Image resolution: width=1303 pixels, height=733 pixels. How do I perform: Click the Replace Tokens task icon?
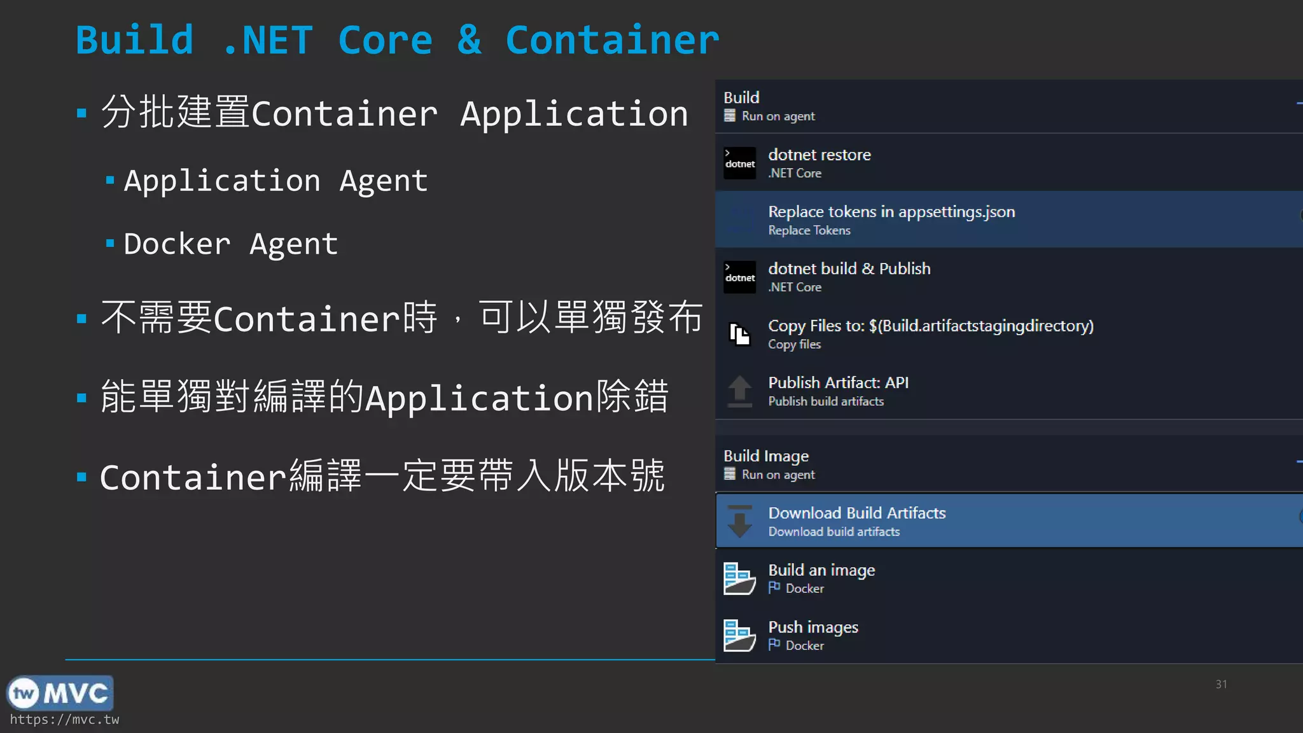coord(740,220)
